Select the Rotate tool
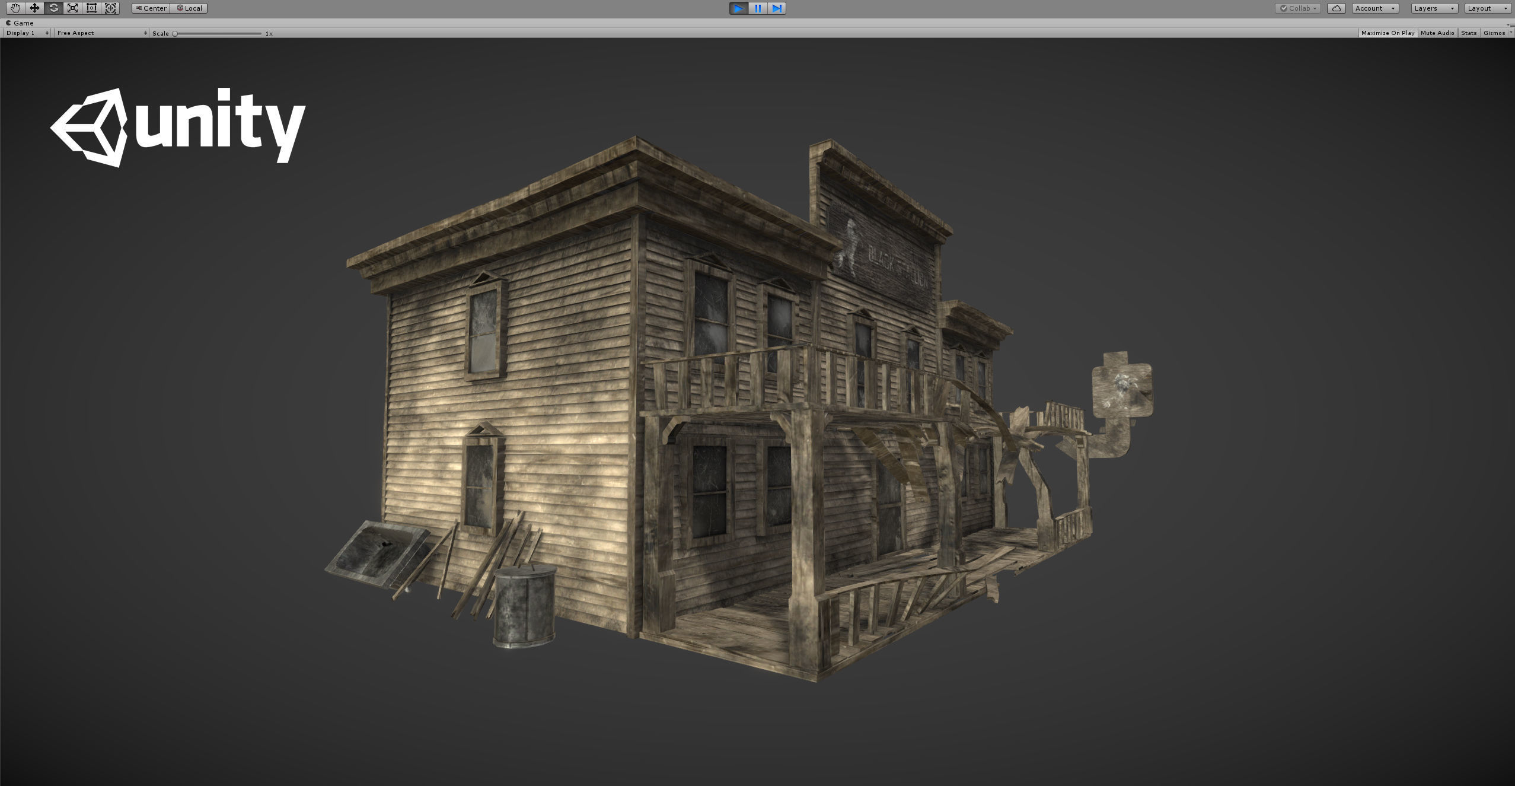1515x786 pixels. [53, 8]
